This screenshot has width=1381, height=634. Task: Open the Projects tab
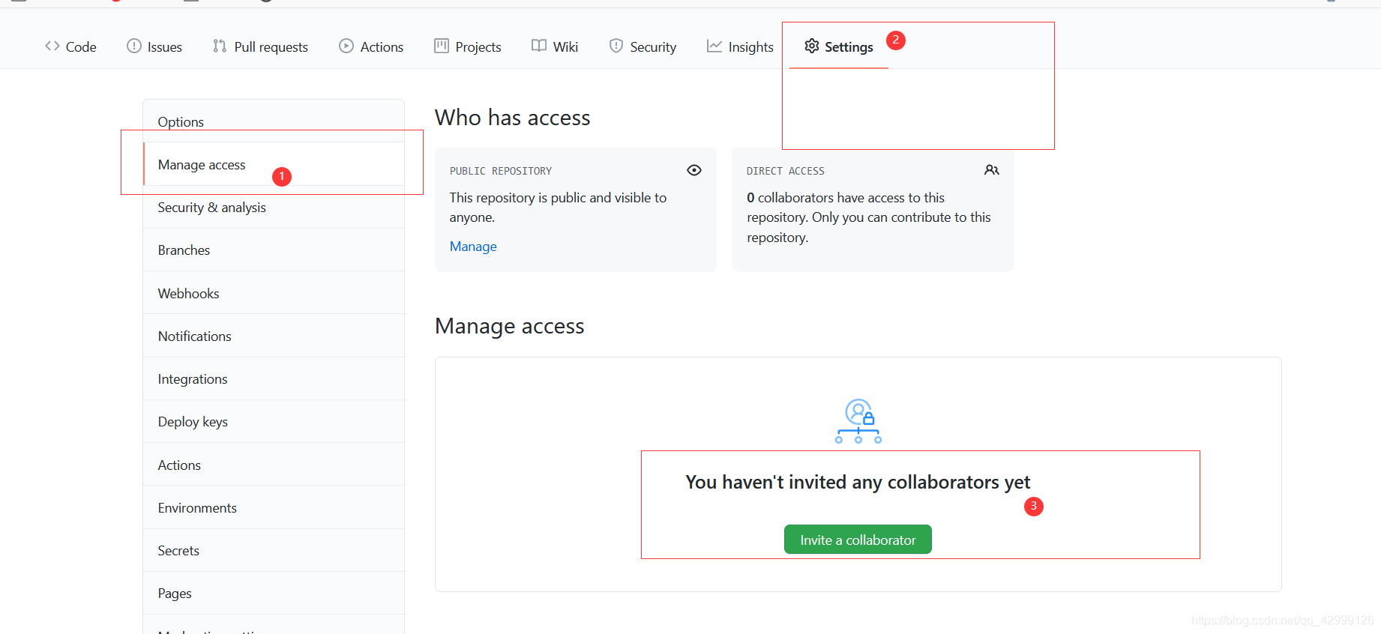point(468,47)
